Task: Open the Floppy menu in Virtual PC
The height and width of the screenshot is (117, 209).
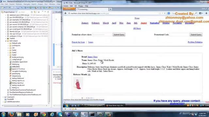Action: click(81, 6)
